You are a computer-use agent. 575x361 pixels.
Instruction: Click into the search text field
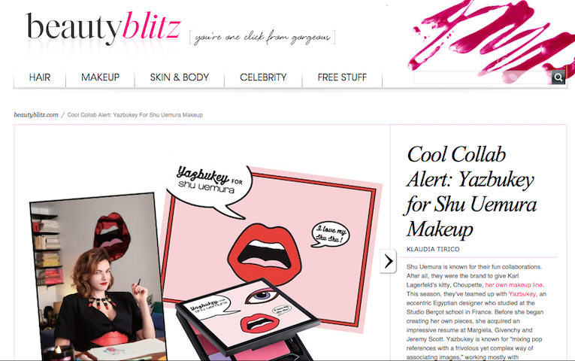483,77
